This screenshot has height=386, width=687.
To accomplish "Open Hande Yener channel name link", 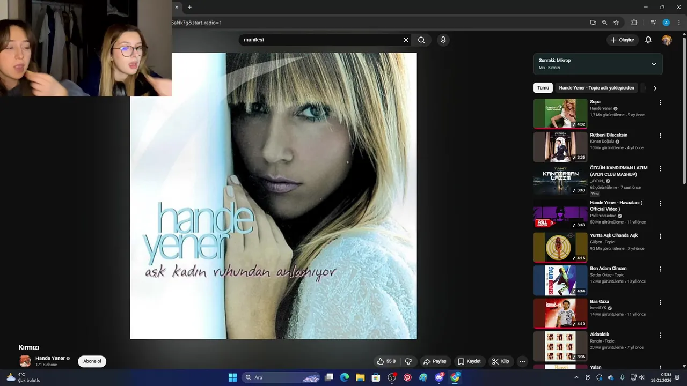I will pyautogui.click(x=50, y=358).
